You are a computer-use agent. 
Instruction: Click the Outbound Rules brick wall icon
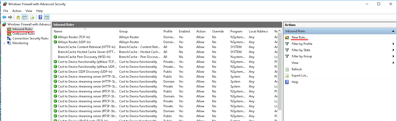point(9,34)
